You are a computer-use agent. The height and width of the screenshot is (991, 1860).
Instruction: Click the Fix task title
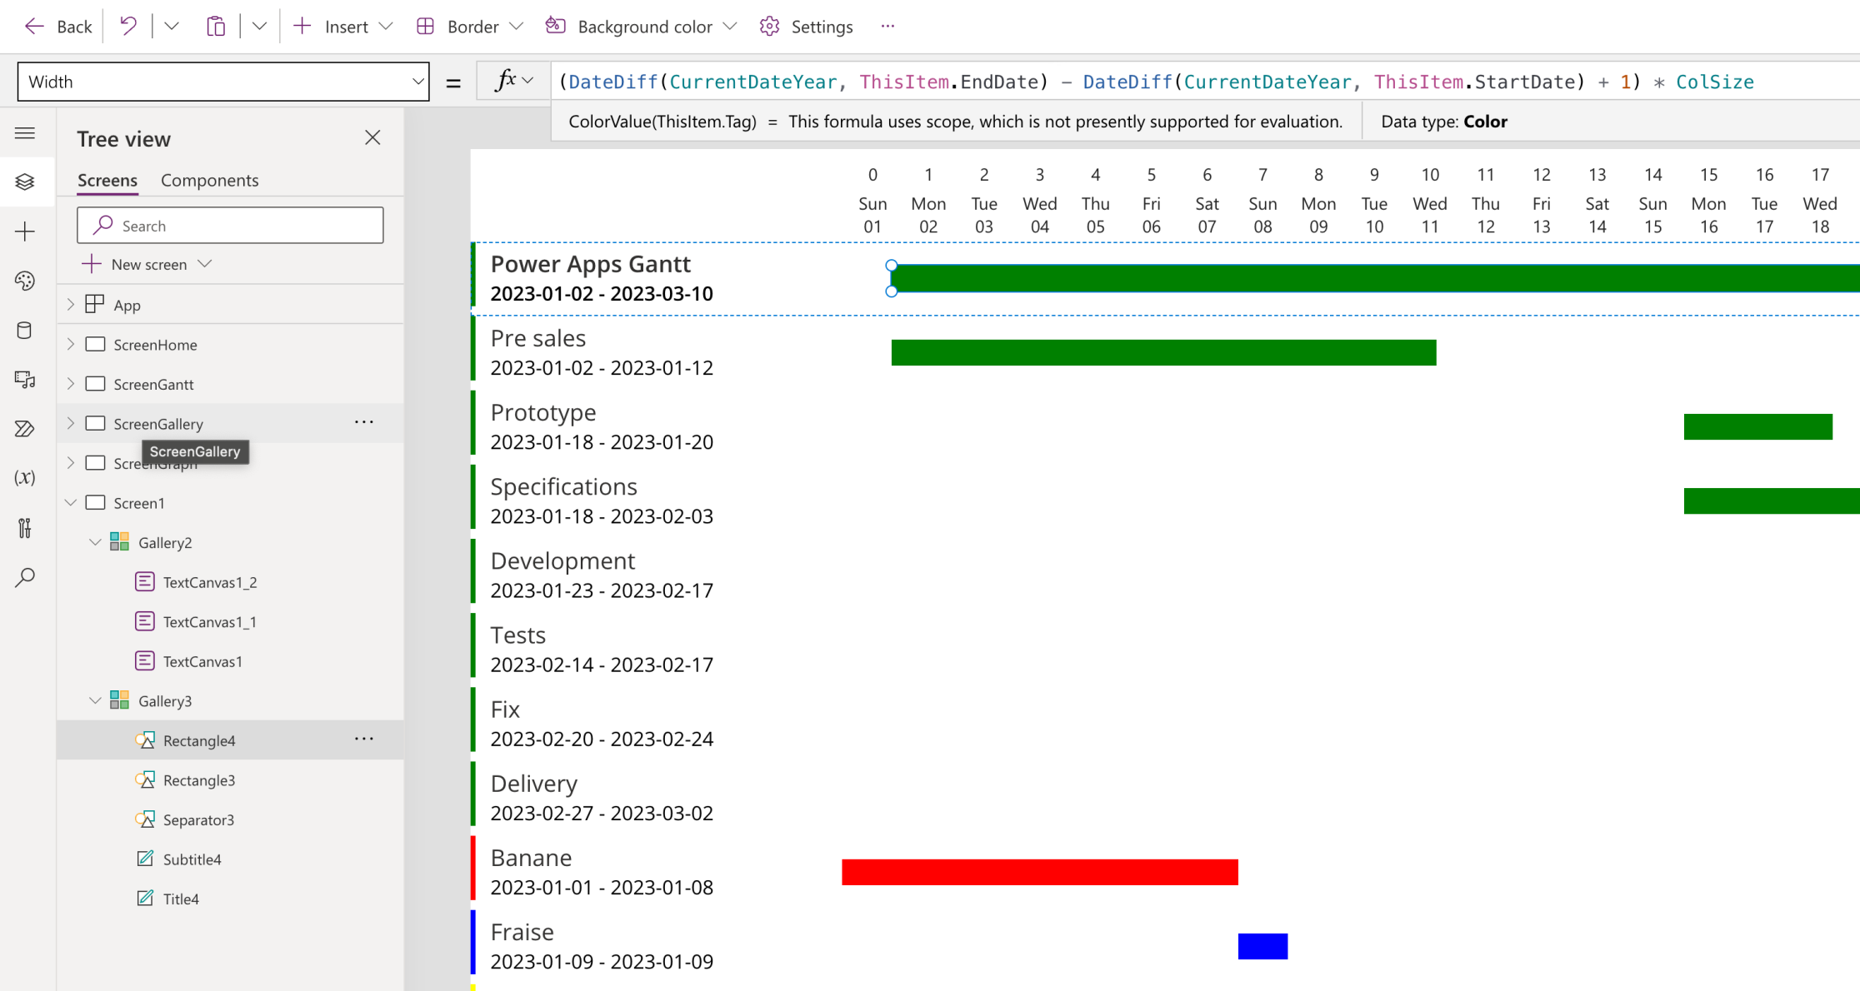[x=505, y=710]
